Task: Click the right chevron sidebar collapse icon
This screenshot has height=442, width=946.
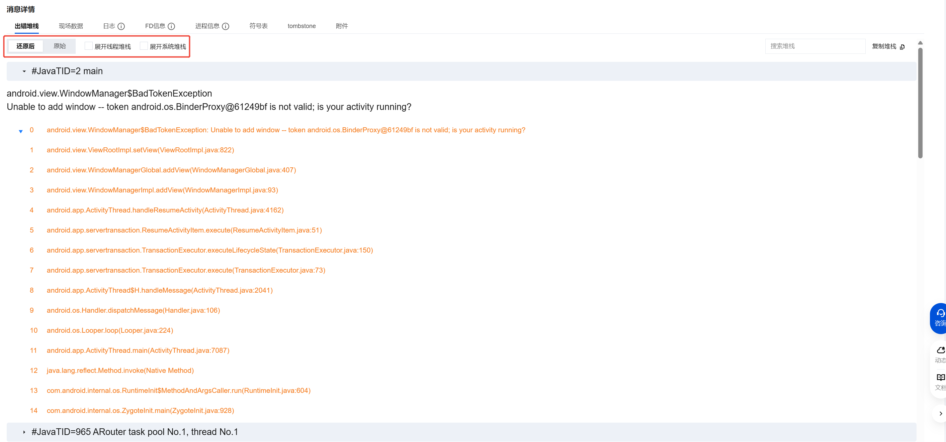Action: coord(940,413)
